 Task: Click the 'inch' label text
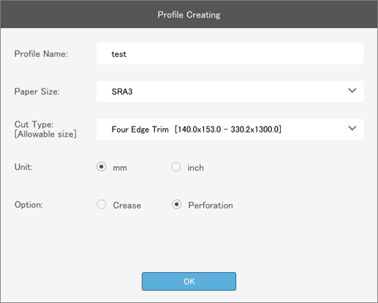195,168
